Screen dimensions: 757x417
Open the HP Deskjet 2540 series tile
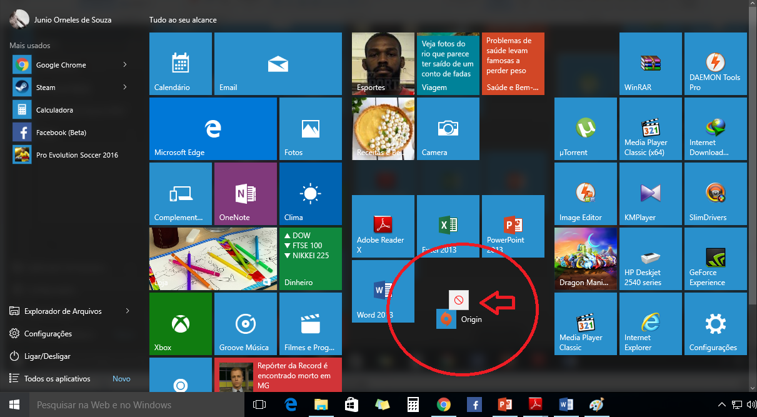651,258
